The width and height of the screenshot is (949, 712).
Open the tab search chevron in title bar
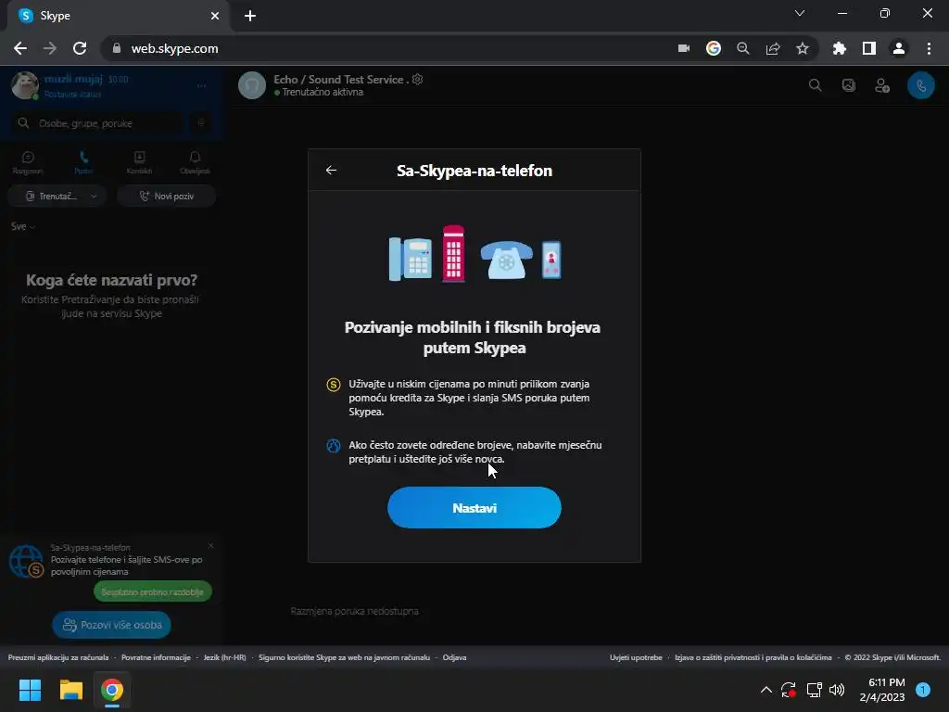[800, 13]
